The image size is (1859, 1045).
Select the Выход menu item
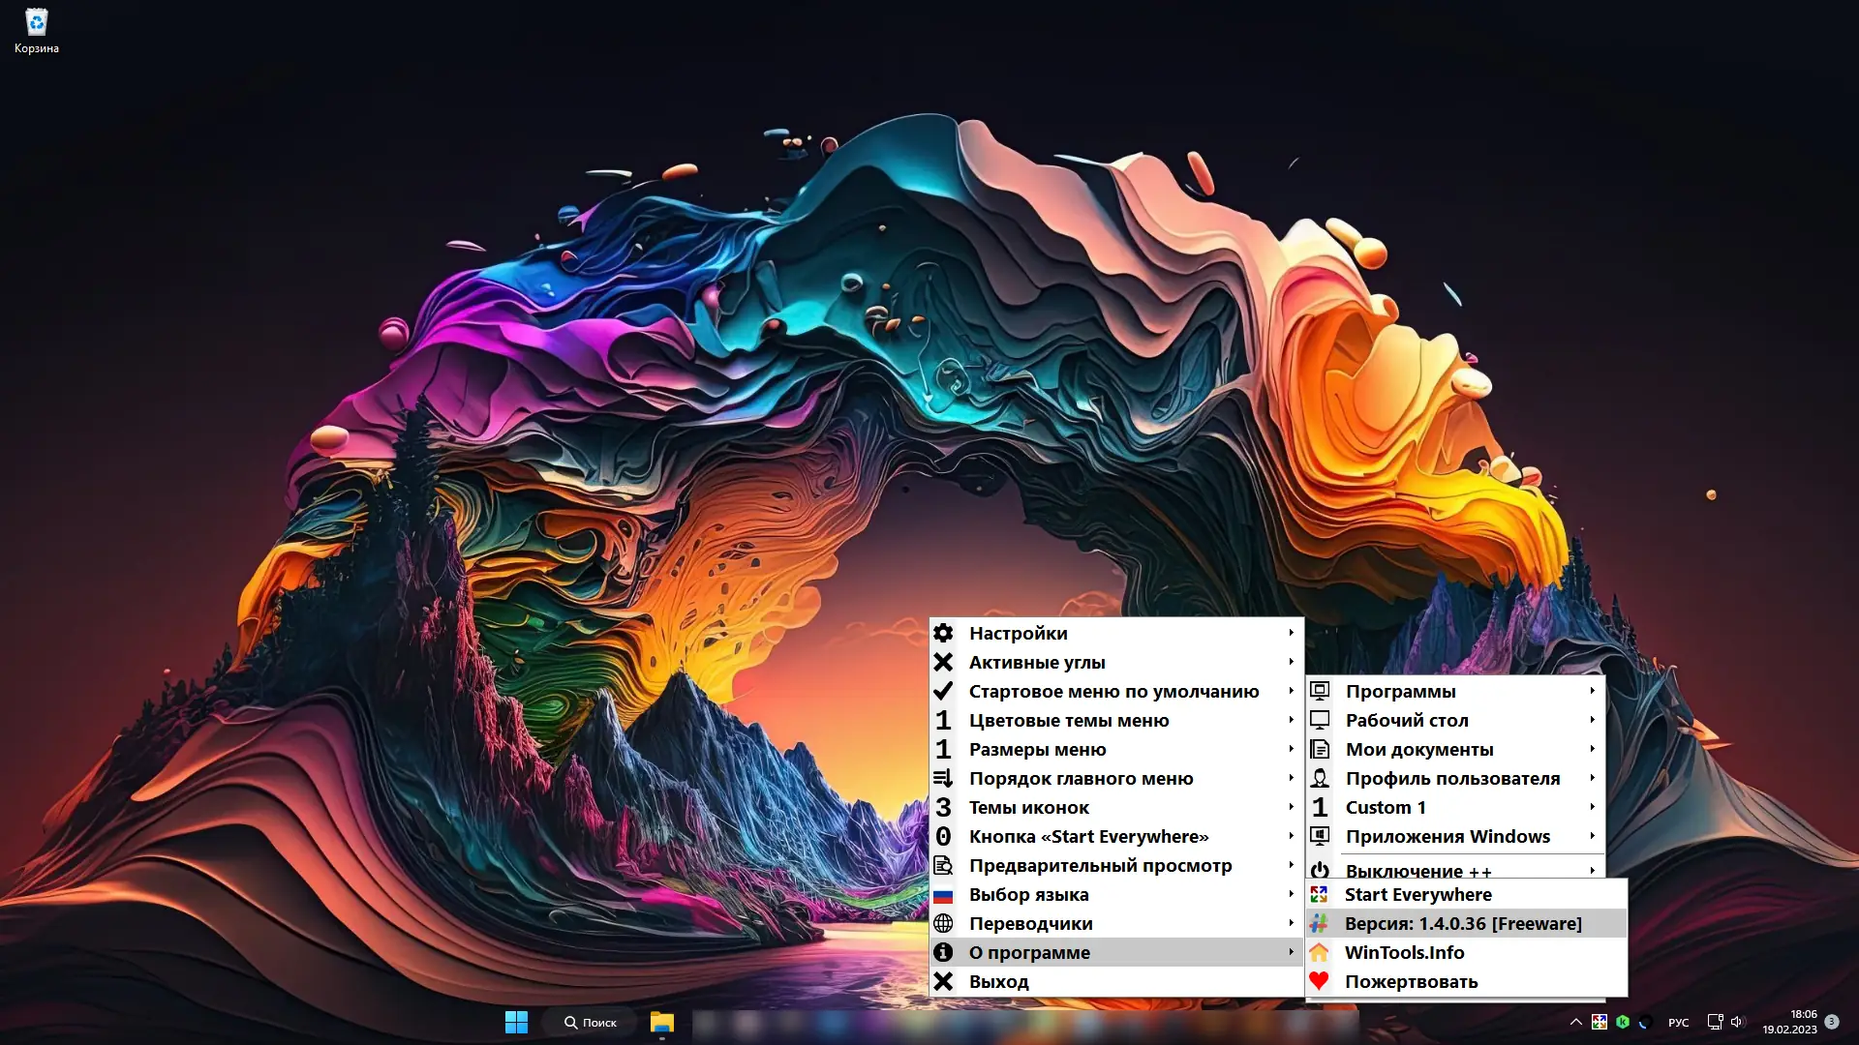(998, 981)
